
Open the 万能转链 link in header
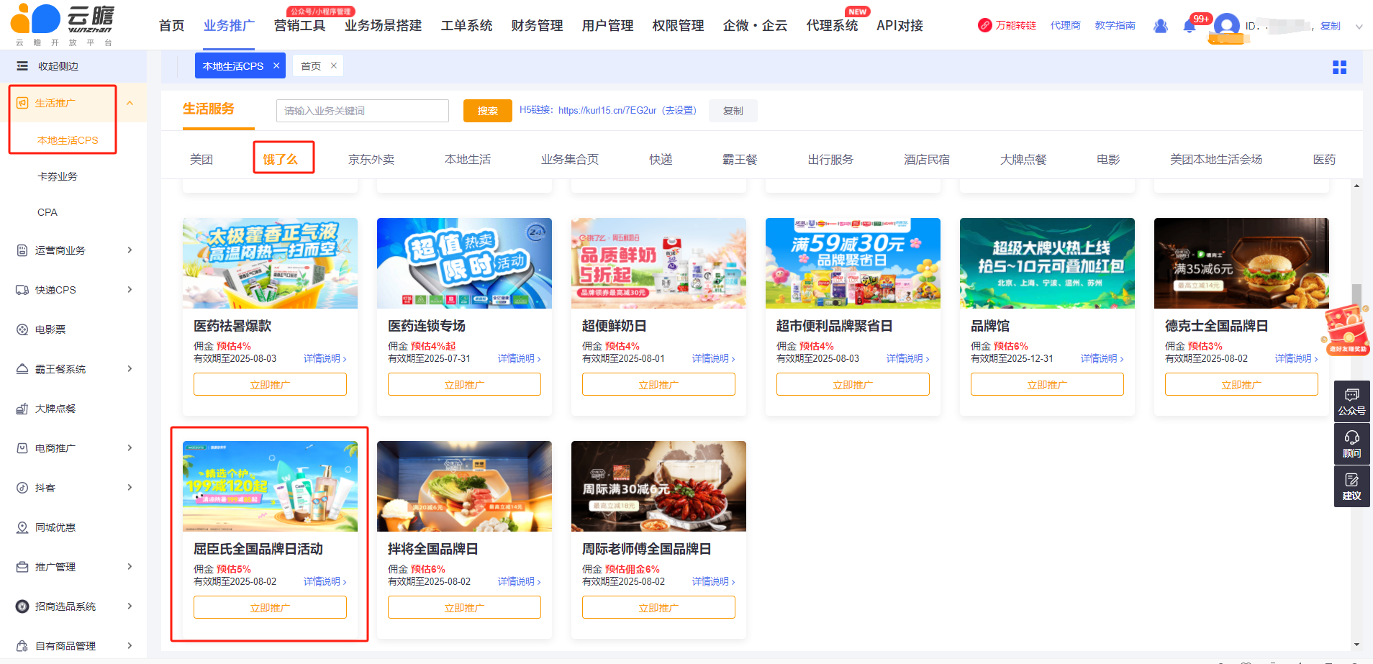1007,26
